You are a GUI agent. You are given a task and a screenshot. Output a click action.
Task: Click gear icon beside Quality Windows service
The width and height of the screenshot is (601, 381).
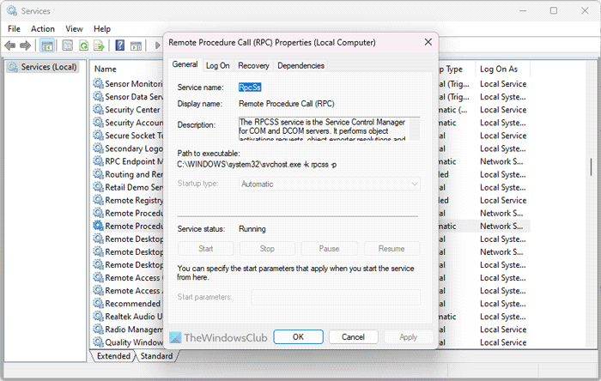(x=99, y=342)
